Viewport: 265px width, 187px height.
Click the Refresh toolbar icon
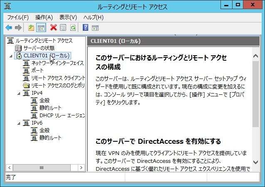[x=73, y=27]
